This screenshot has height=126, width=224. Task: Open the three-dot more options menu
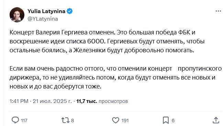218,11
